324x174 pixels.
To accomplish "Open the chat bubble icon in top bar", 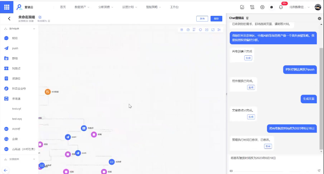I will 272,7.
